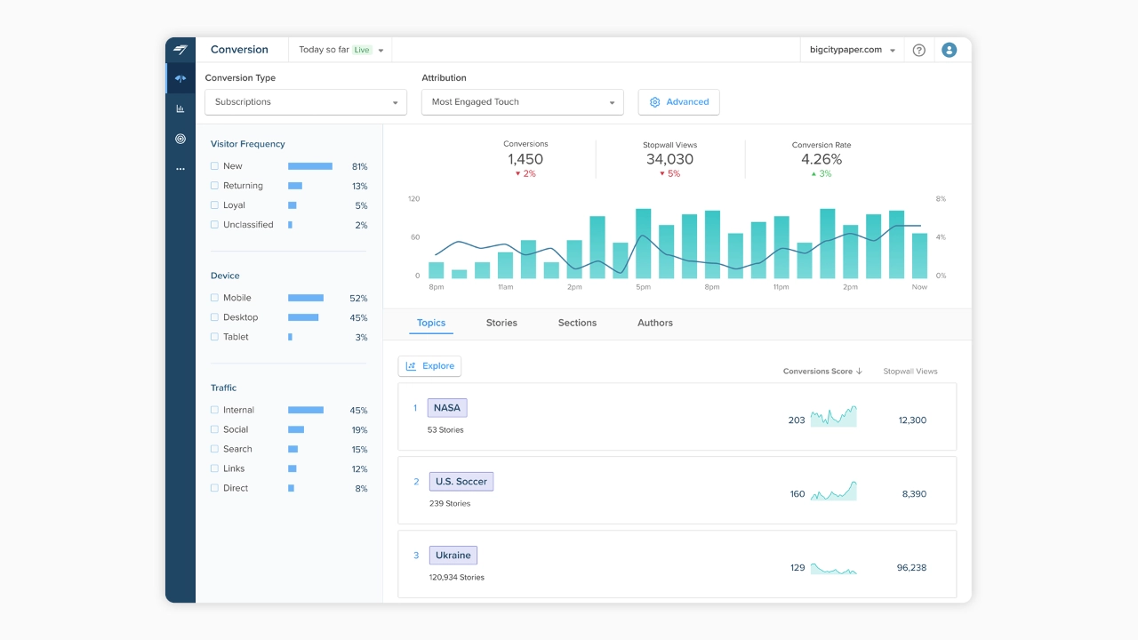Open the target icon in sidebar
The height and width of the screenshot is (640, 1138).
[180, 139]
